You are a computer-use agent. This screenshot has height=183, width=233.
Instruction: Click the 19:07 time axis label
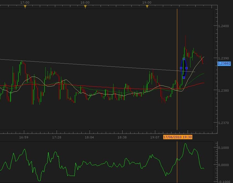[x=155, y=137]
